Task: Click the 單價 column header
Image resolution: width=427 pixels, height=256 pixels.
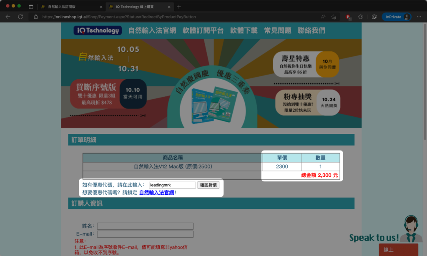Action: [282, 158]
